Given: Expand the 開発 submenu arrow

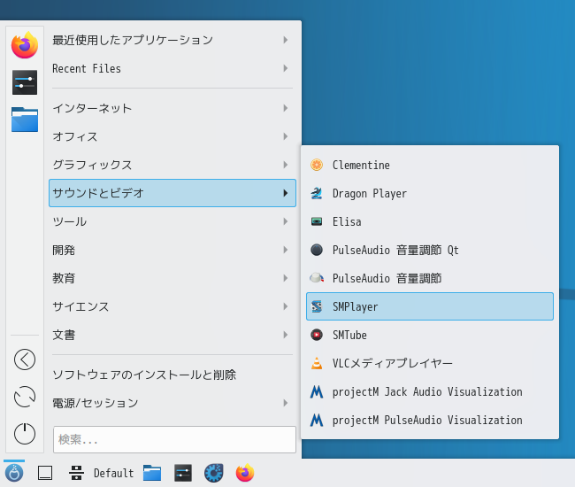Looking at the screenshot, I should pos(286,250).
